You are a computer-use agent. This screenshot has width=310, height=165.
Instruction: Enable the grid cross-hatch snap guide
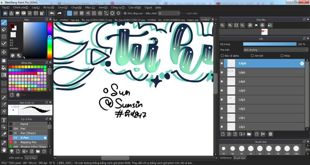pyautogui.click(x=82, y=13)
